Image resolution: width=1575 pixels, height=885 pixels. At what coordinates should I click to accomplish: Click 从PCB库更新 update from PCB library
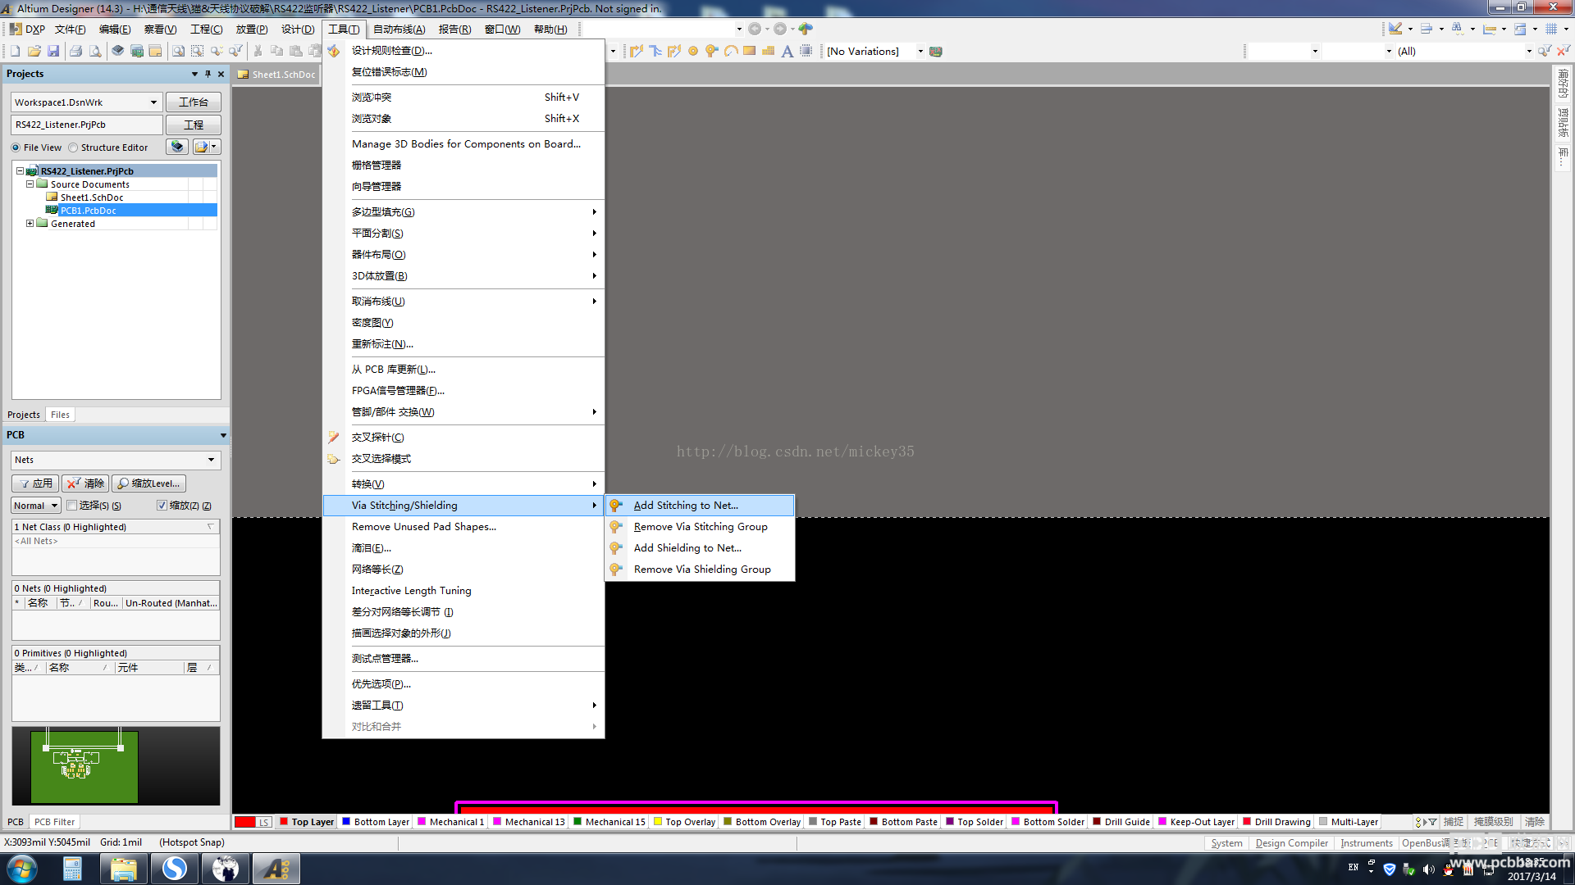click(x=393, y=369)
